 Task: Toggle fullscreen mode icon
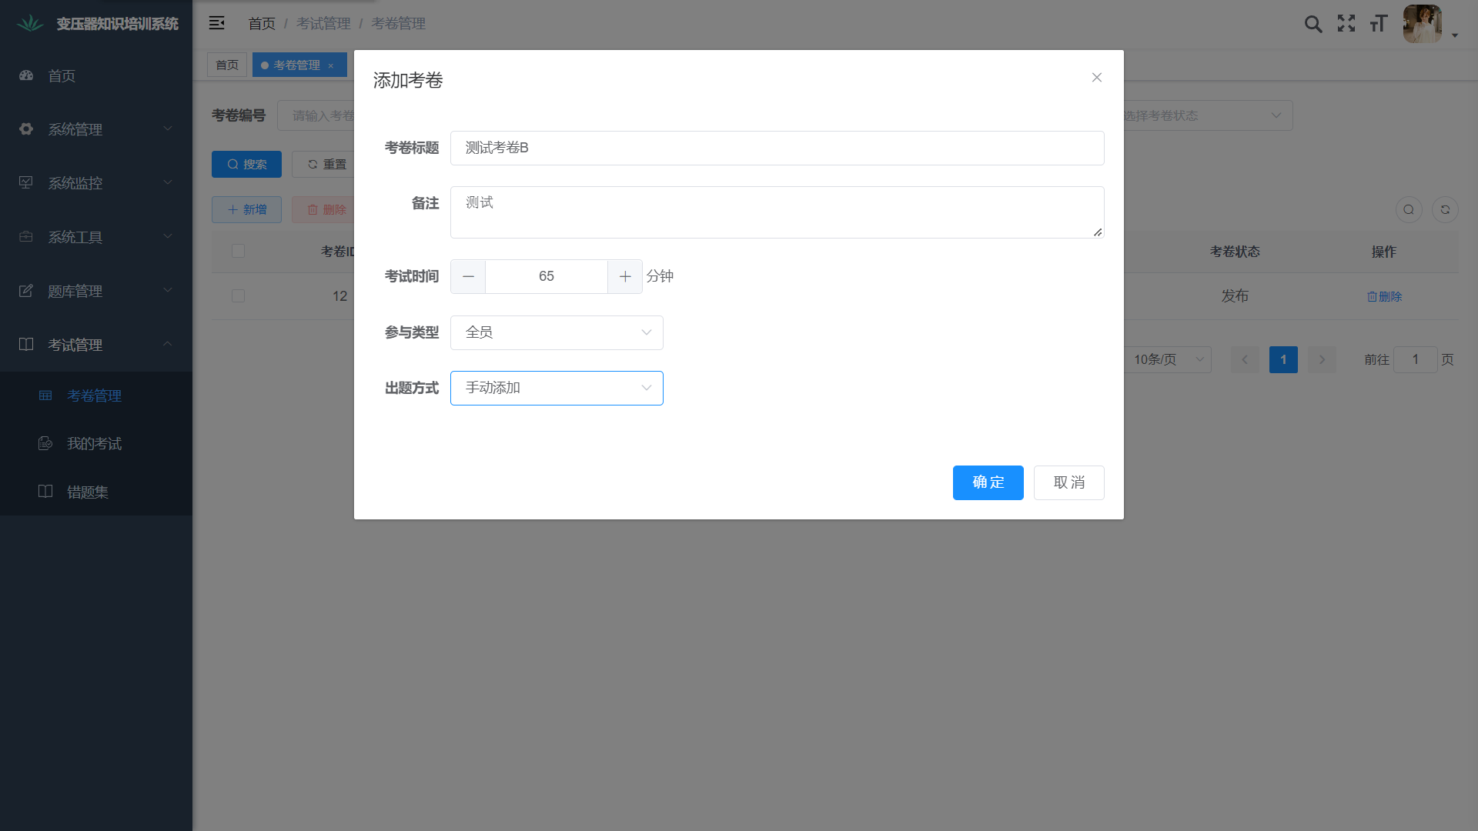(1346, 24)
